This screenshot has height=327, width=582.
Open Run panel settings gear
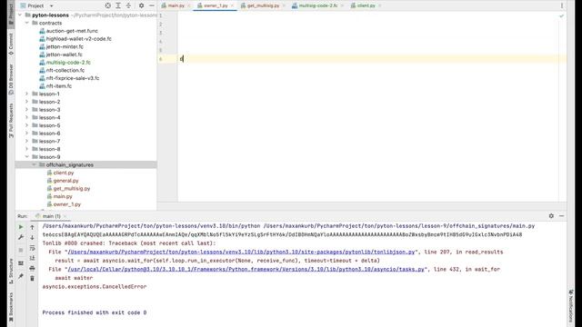pos(551,216)
